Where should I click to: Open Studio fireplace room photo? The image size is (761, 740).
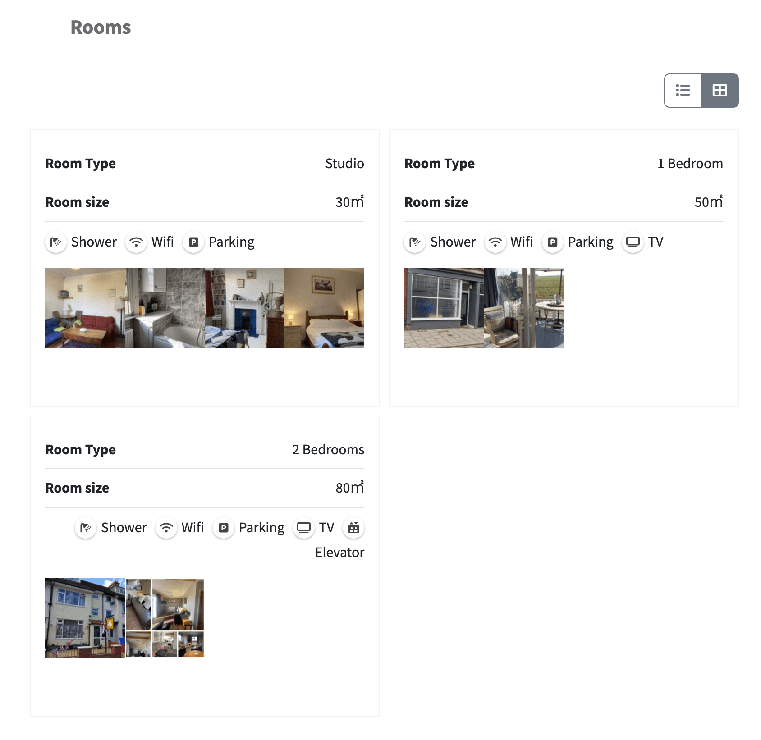click(244, 308)
